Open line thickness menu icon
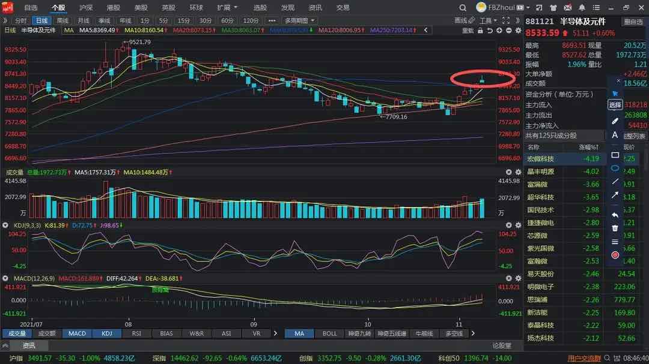This screenshot has height=364, width=649. (x=615, y=242)
